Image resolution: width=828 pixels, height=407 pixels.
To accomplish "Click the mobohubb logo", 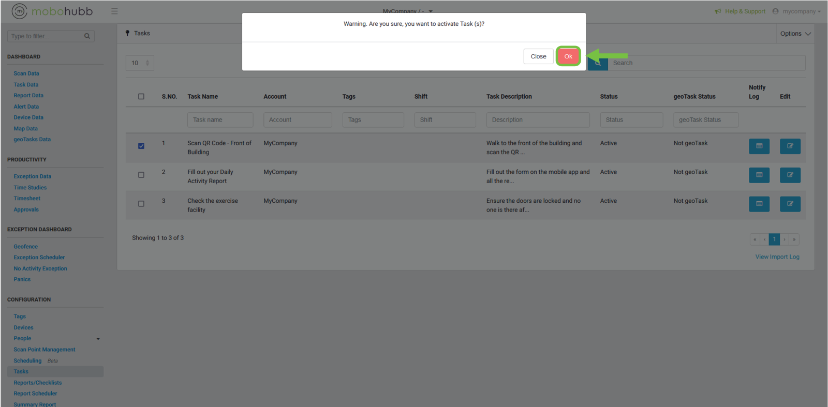I will (x=52, y=11).
